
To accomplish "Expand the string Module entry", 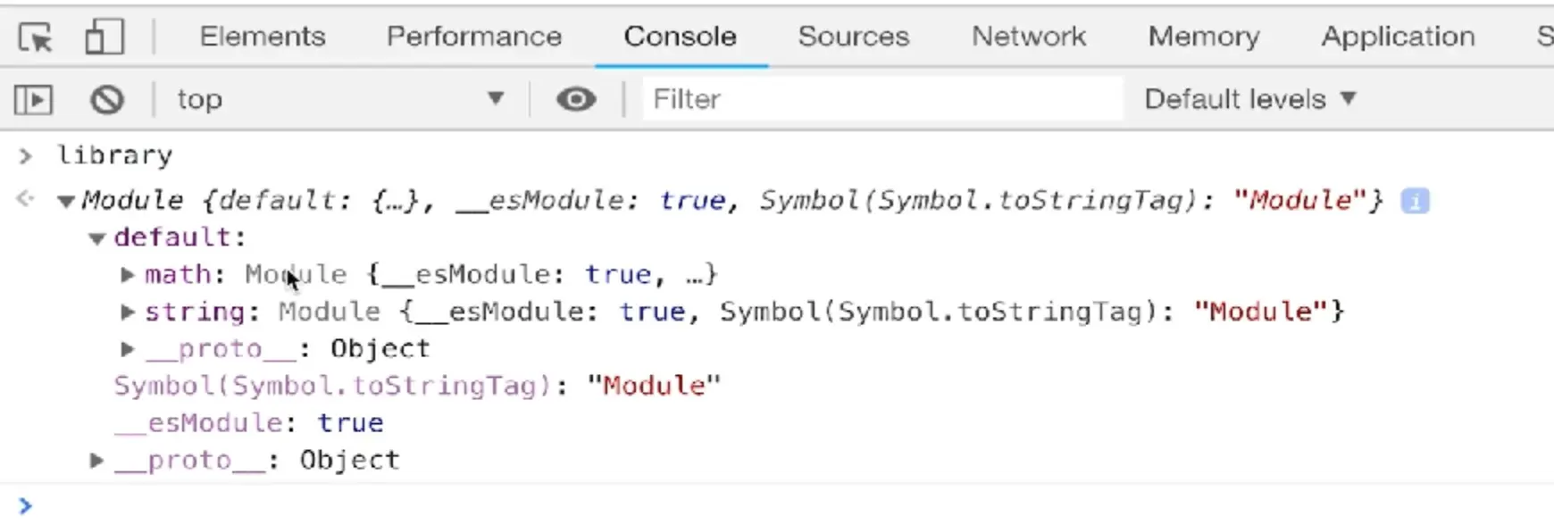I will (x=128, y=312).
